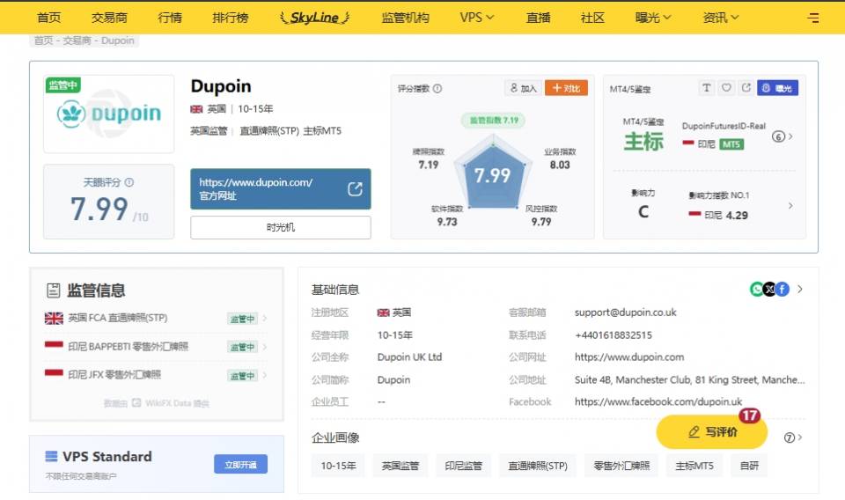Expand the social links arrow in 基础信息
This screenshot has width=845, height=500.
pyautogui.click(x=800, y=290)
